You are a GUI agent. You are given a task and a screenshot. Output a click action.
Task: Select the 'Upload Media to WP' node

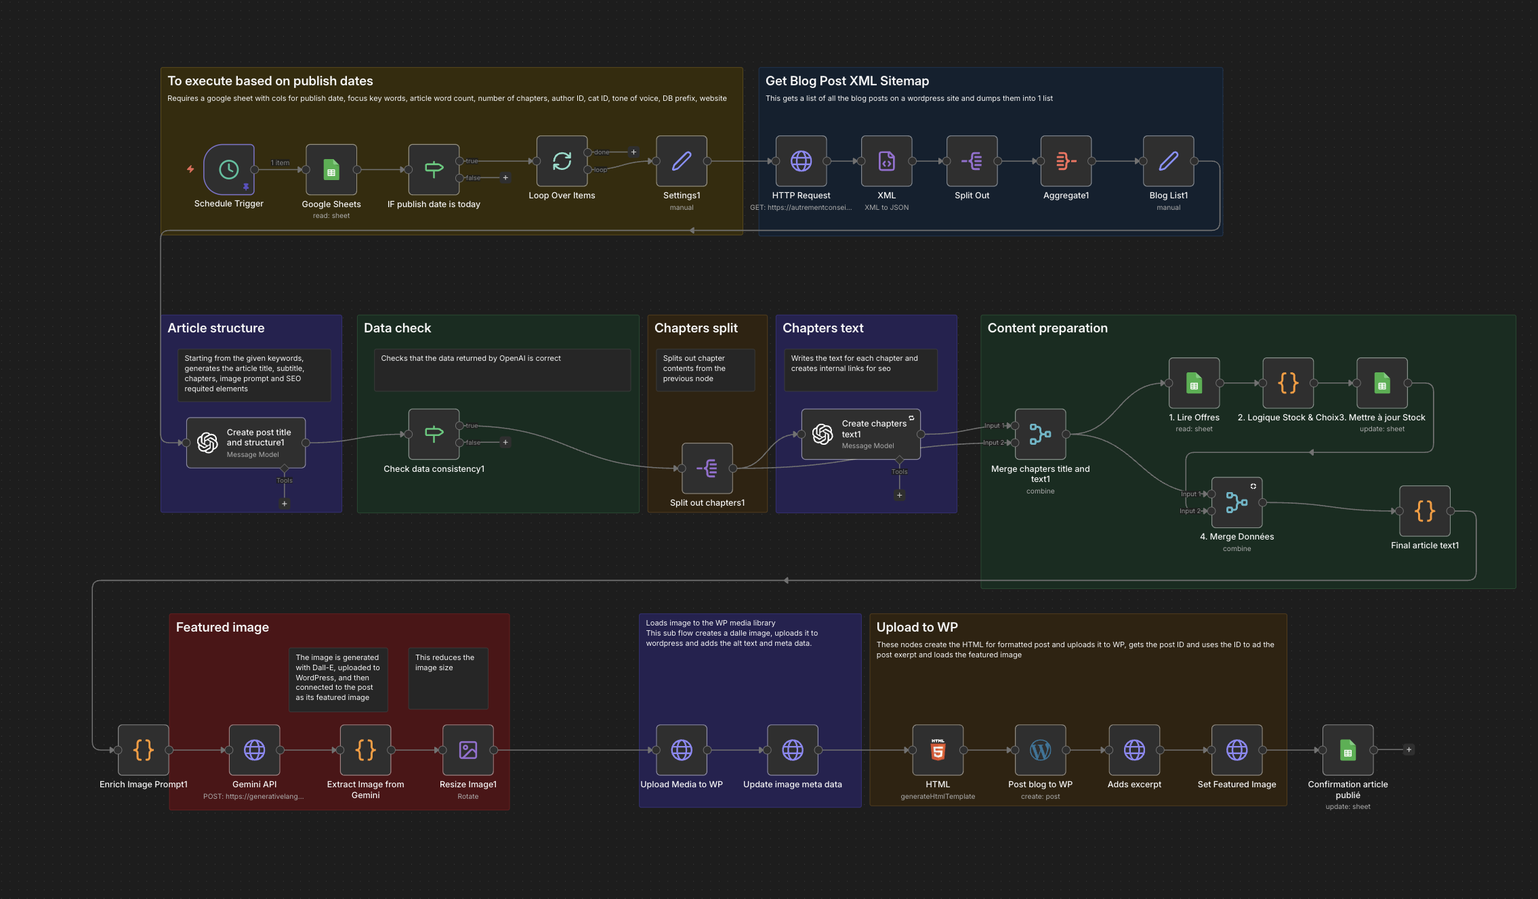click(682, 750)
